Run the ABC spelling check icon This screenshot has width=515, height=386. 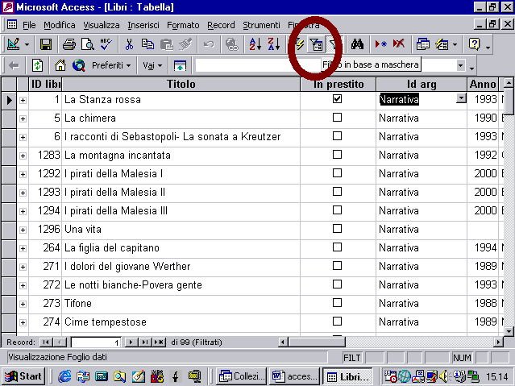[106, 44]
